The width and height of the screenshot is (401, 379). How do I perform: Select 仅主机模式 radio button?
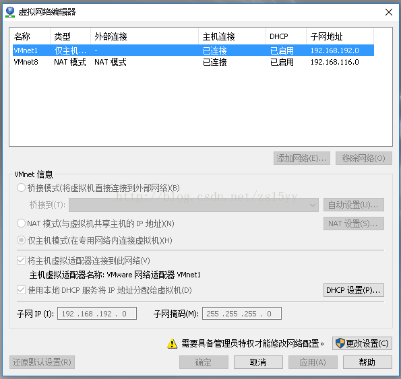(x=21, y=240)
